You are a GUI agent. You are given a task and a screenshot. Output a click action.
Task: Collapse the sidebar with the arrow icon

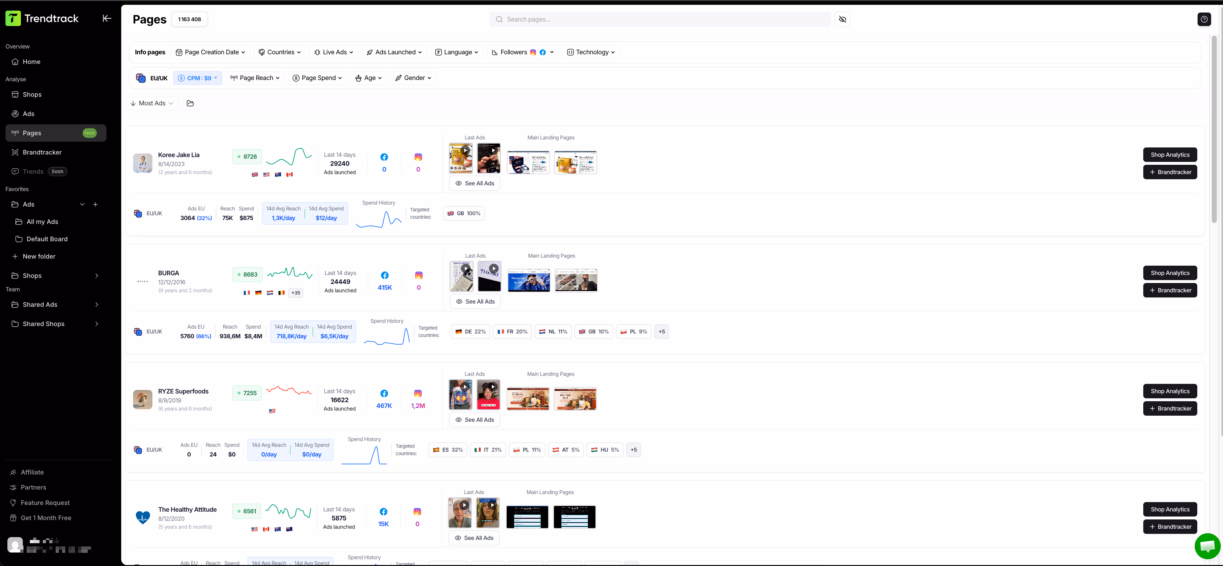click(x=107, y=18)
